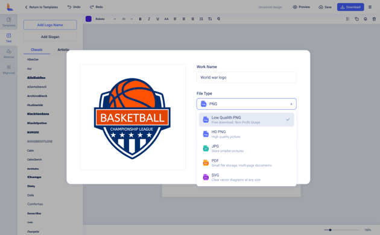Undo the last action

[74, 7]
